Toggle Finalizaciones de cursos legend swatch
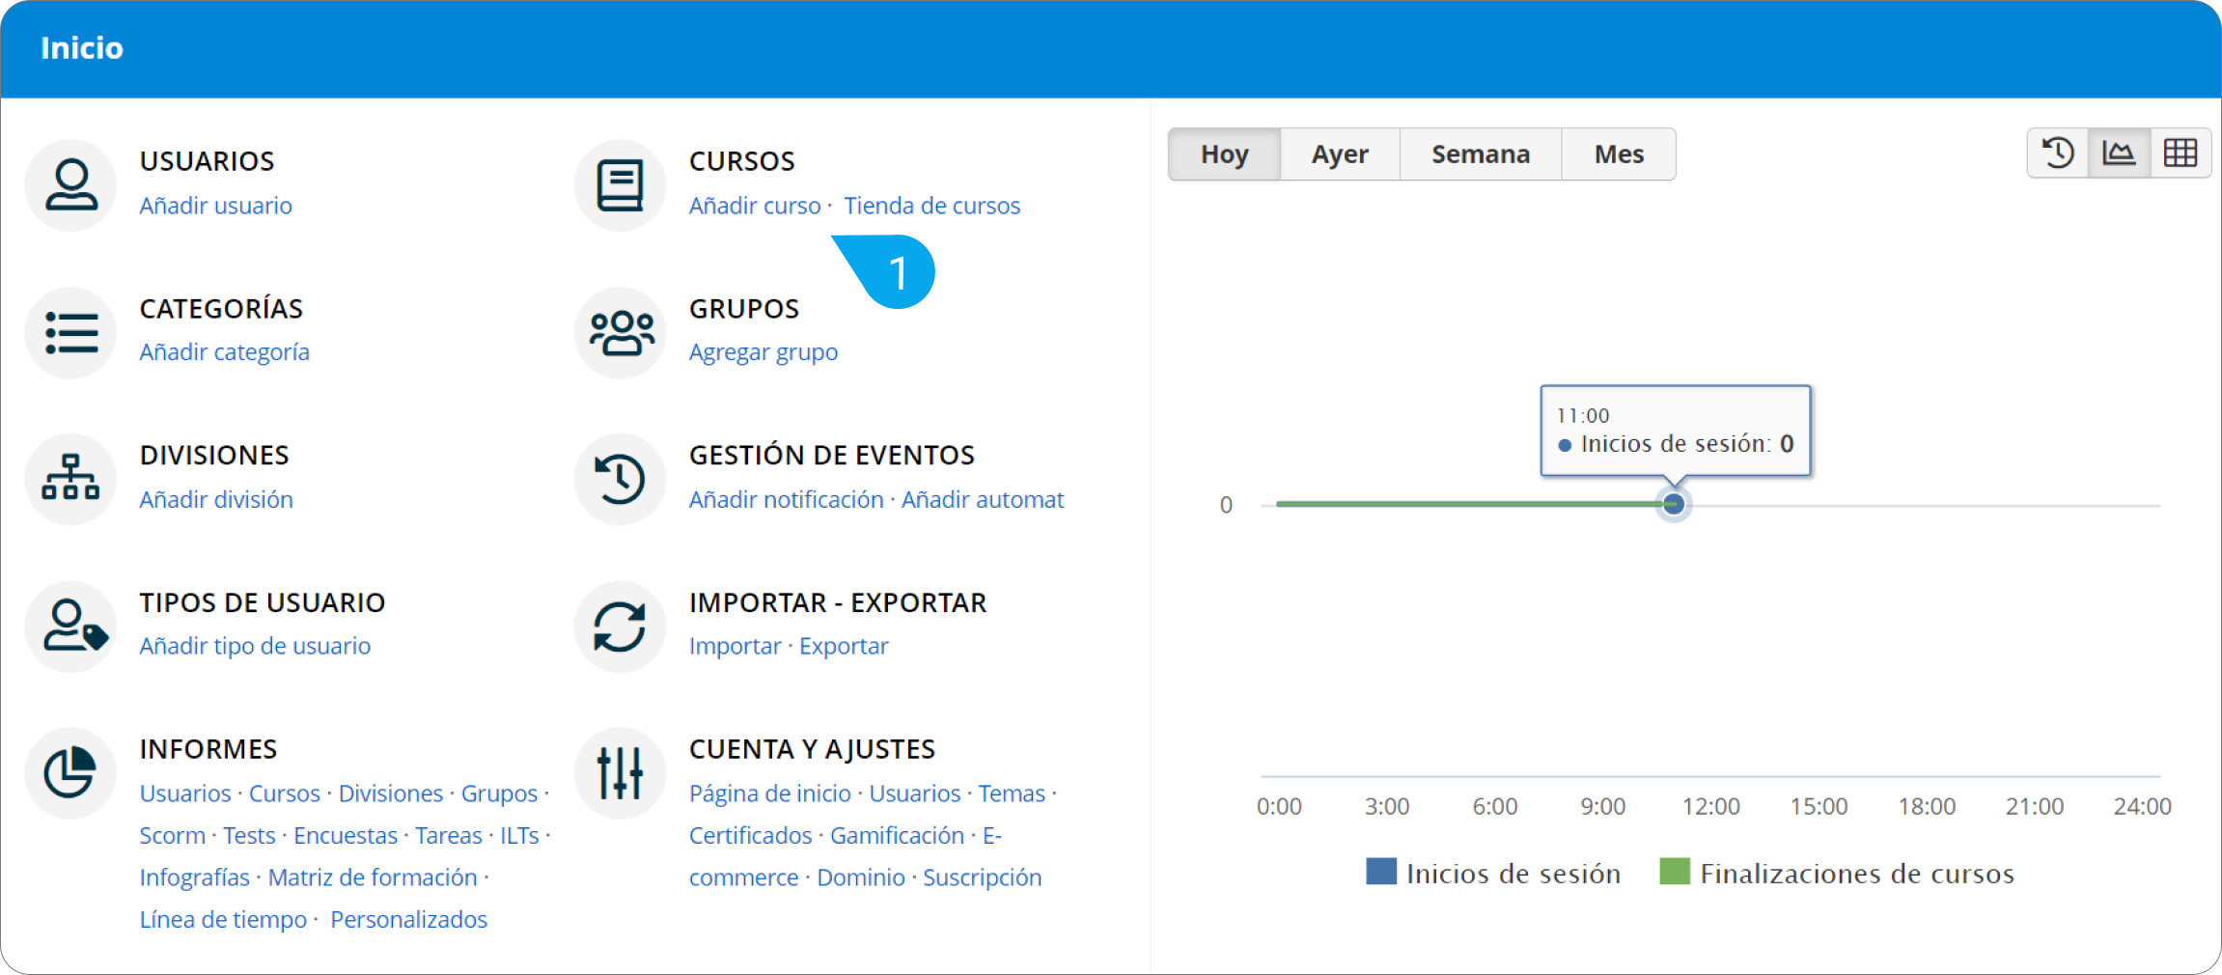The image size is (2222, 975). click(1675, 872)
